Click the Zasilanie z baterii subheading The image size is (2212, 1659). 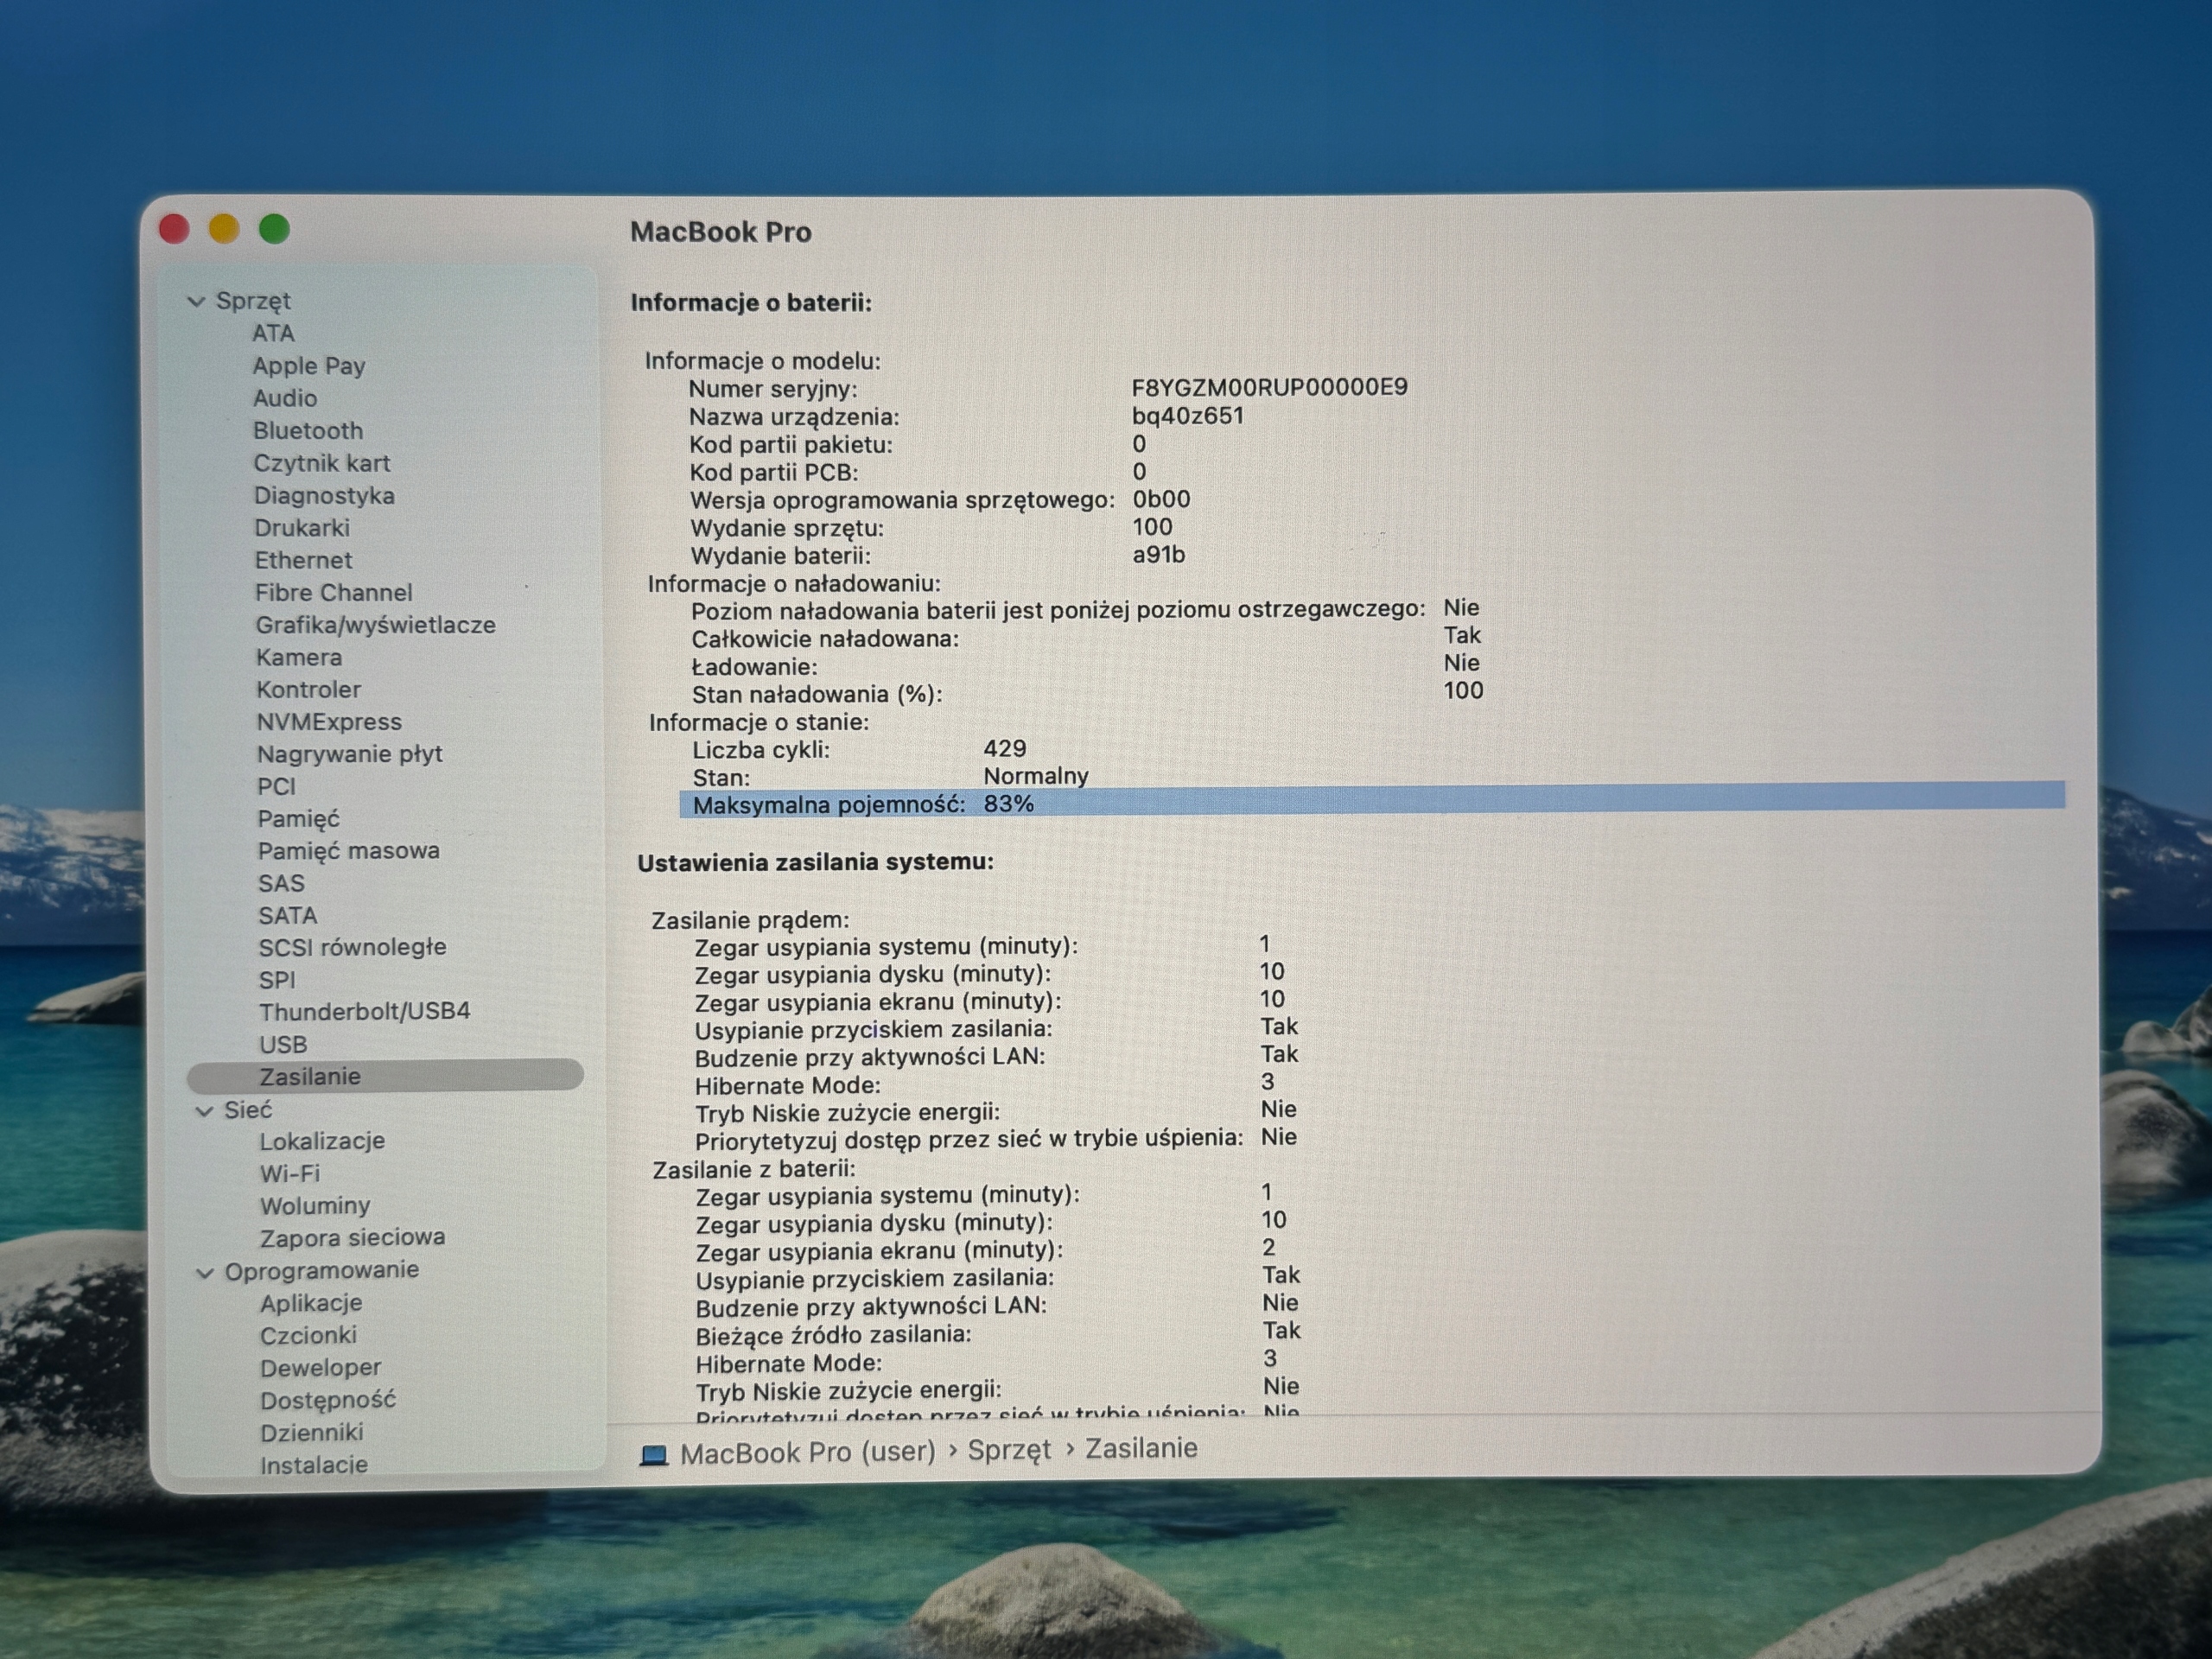[x=754, y=1170]
